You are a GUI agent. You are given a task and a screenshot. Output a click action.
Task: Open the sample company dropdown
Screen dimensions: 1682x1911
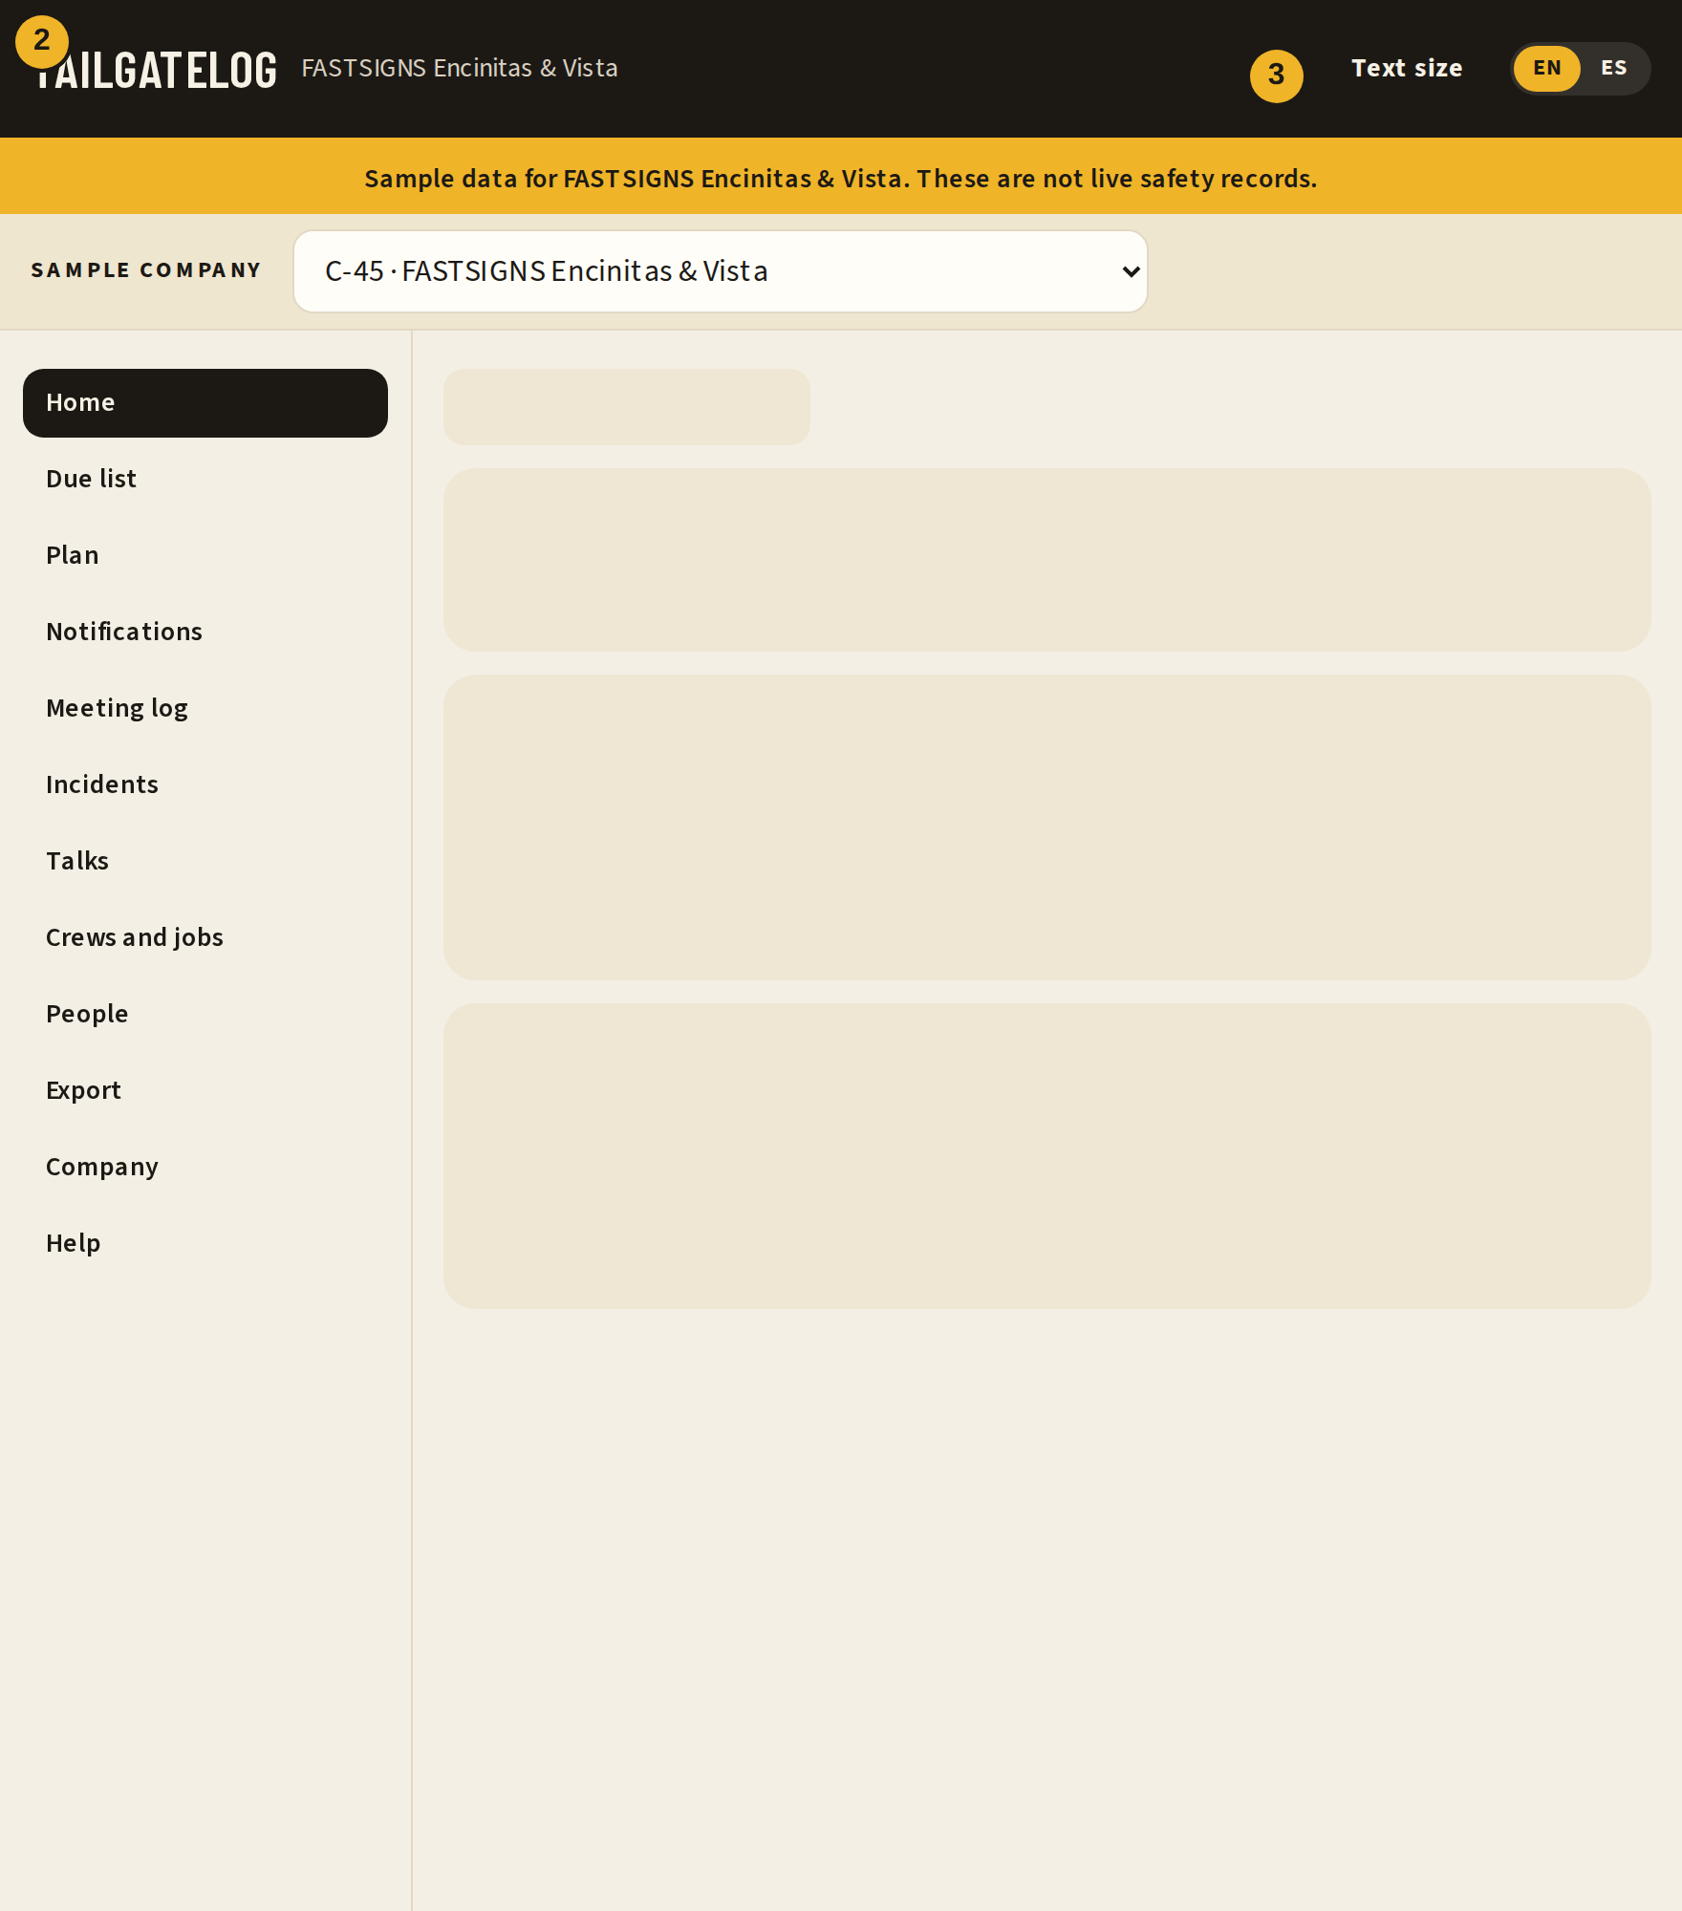pos(720,271)
